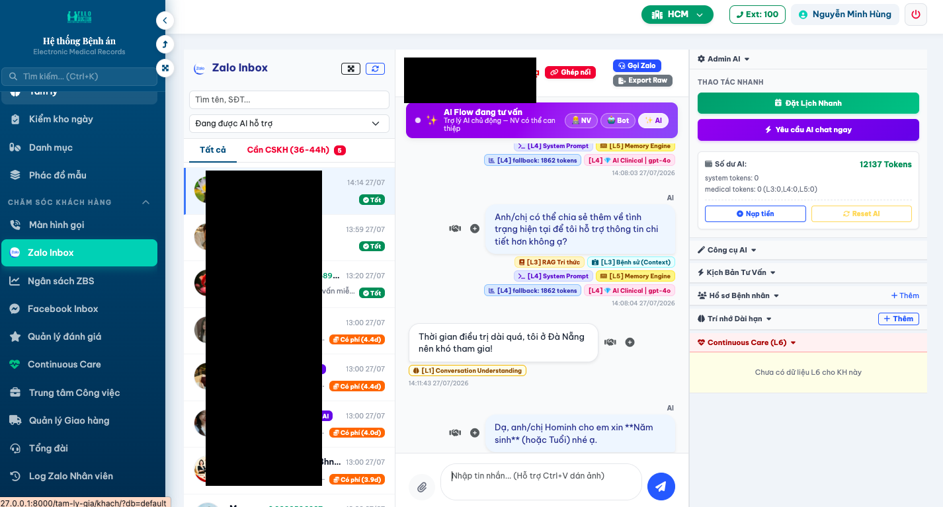Image resolution: width=943 pixels, height=507 pixels.
Task: Open Quản lý đánh giá star item
Action: pos(79,336)
